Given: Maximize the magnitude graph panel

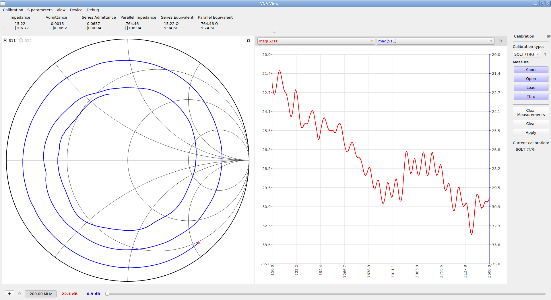Looking at the screenshot, I should (500, 41).
